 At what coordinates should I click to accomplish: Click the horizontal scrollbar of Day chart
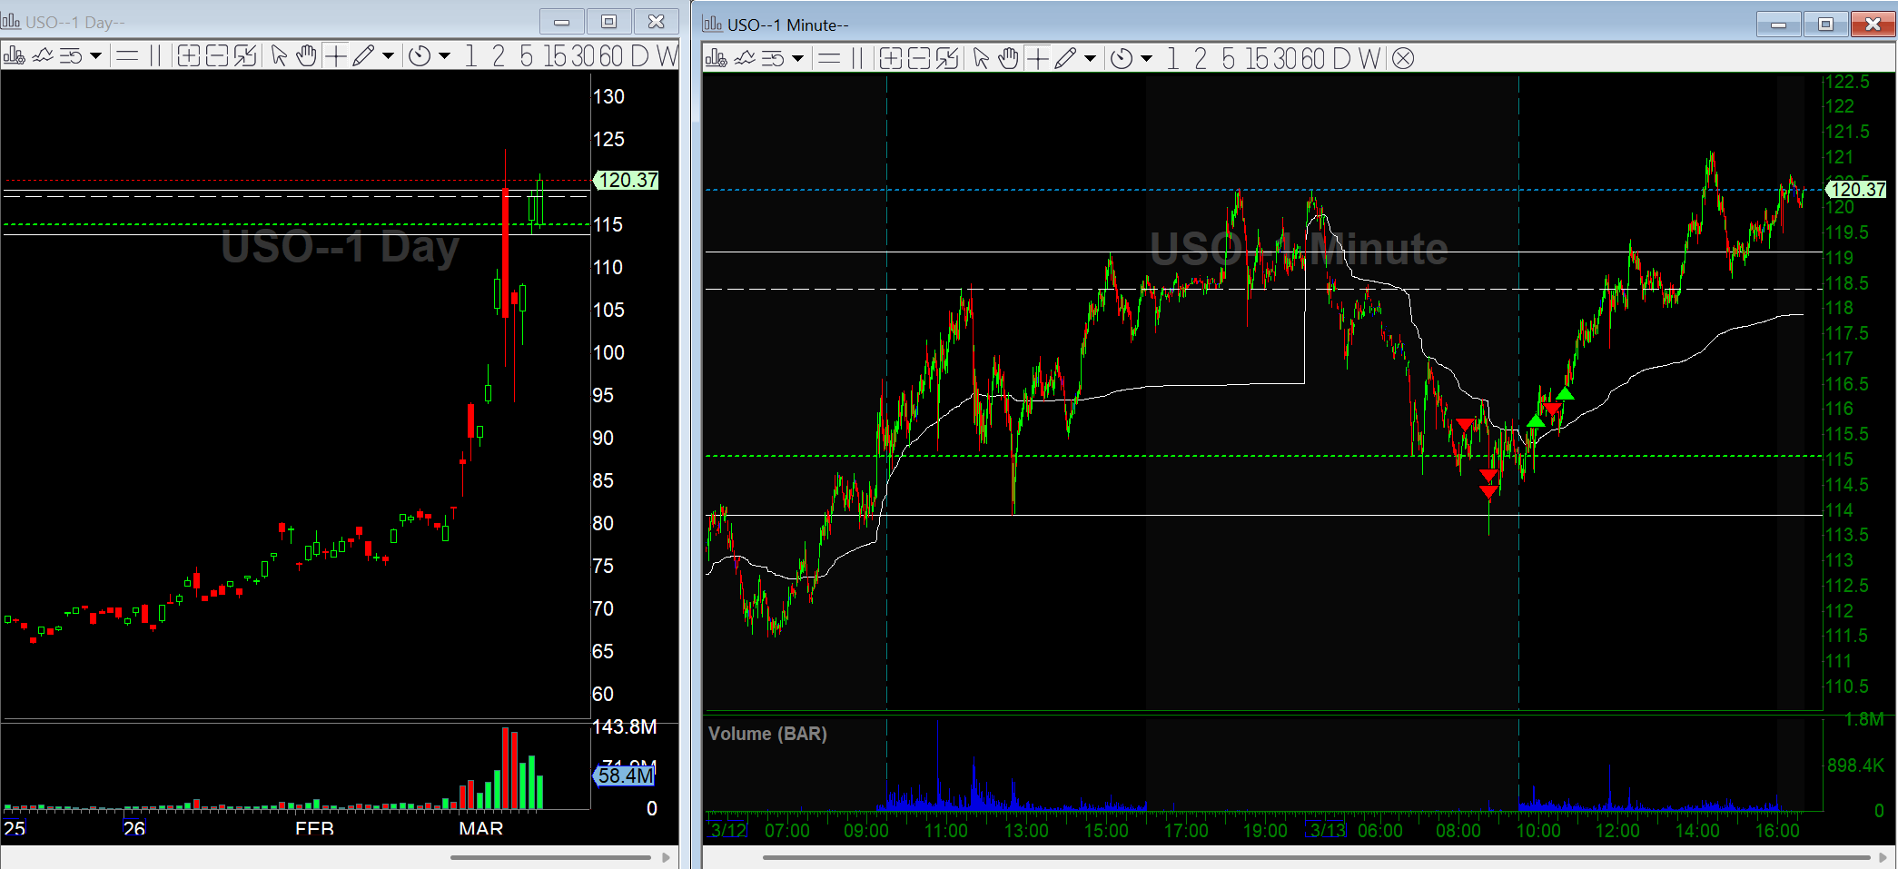[550, 857]
